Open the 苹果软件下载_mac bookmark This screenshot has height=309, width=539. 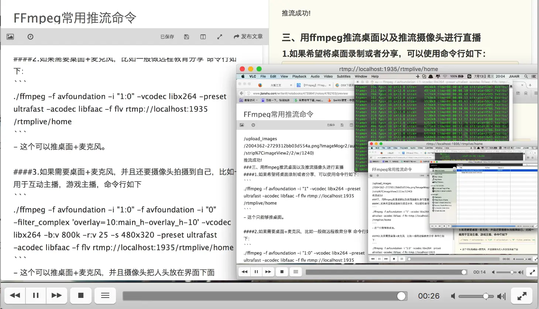pyautogui.click(x=309, y=100)
